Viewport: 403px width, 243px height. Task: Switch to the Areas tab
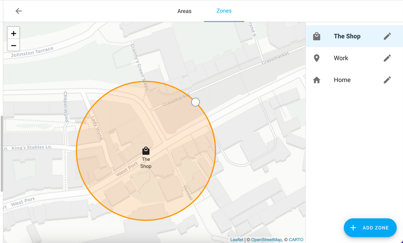click(184, 11)
